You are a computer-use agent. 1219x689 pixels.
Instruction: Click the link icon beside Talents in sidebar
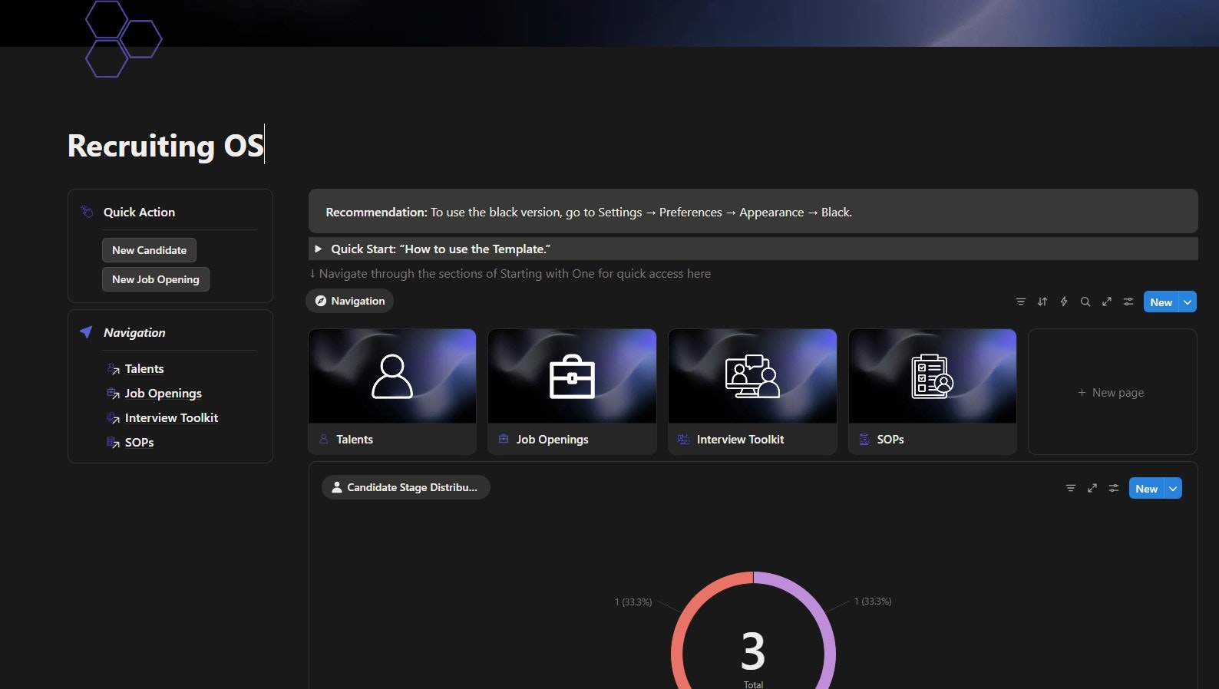(113, 369)
